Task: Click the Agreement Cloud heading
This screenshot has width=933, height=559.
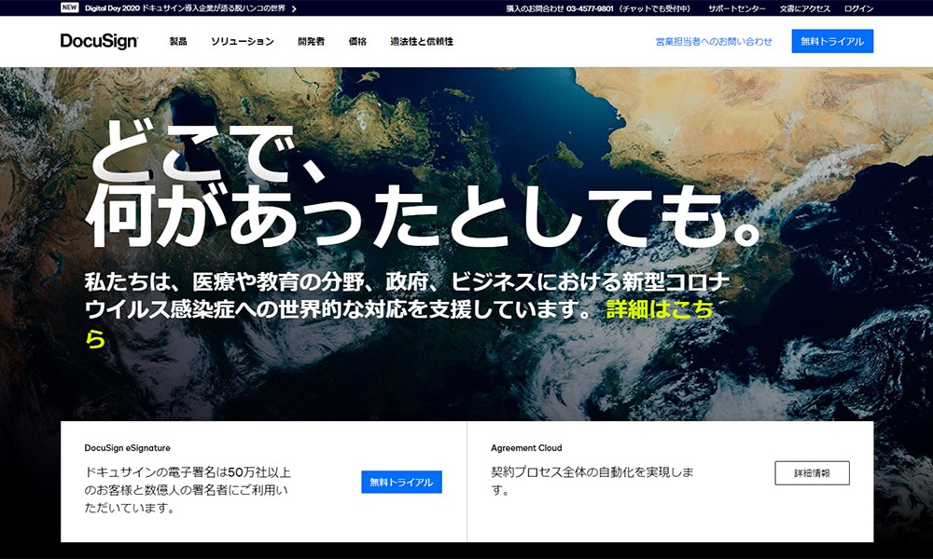Action: click(526, 448)
